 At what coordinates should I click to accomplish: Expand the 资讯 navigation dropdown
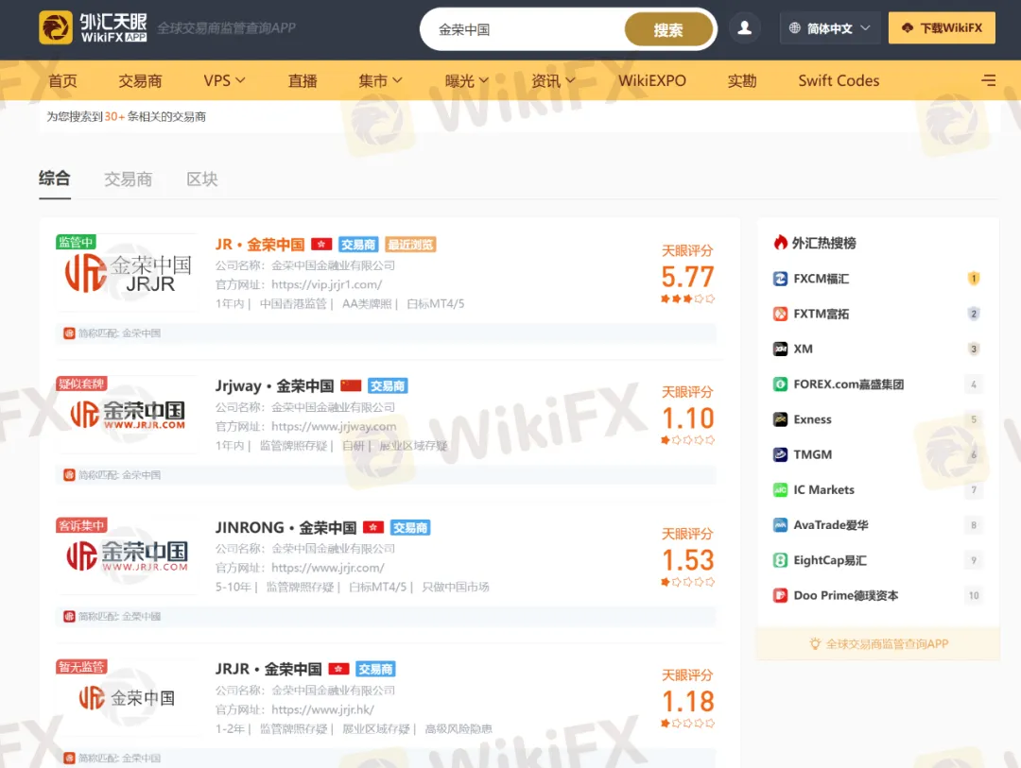point(553,80)
